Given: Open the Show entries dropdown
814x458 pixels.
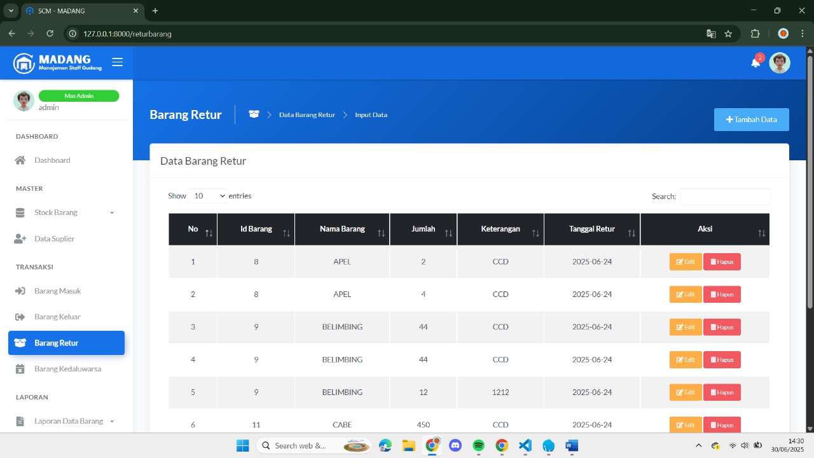Looking at the screenshot, I should (x=207, y=196).
